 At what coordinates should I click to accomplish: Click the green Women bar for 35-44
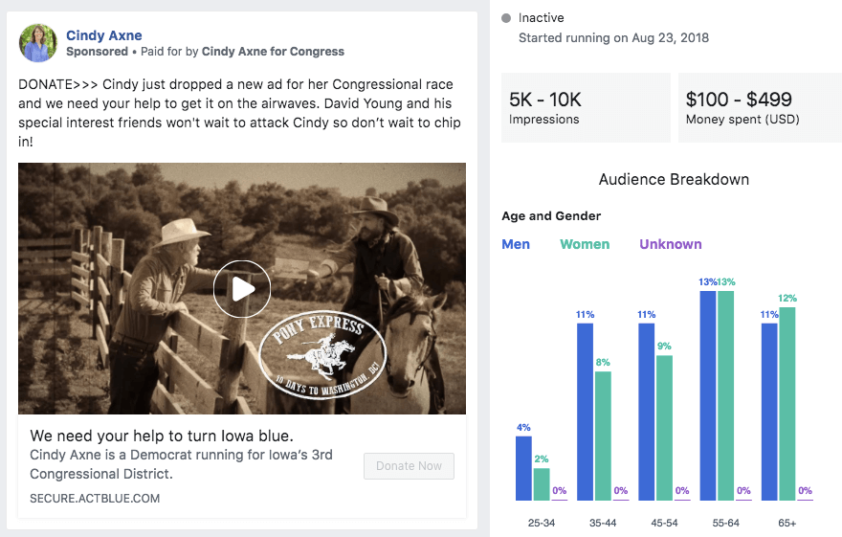(603, 436)
